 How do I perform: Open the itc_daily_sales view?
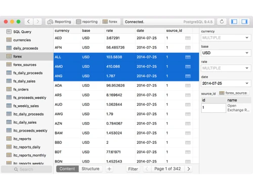coord(27,122)
